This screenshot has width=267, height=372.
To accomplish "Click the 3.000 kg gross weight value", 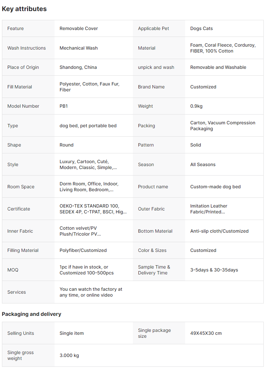I will click(69, 355).
